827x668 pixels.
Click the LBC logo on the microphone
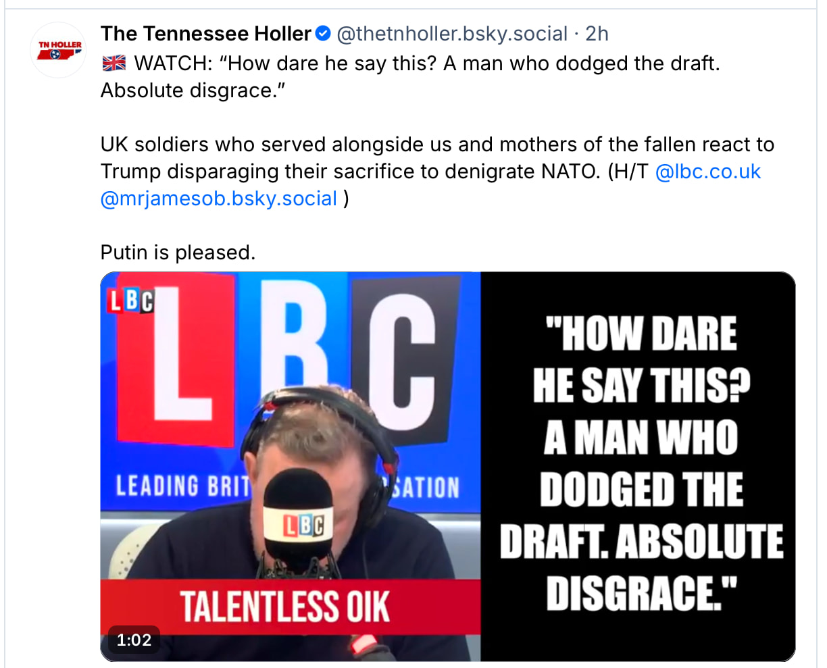tap(303, 525)
